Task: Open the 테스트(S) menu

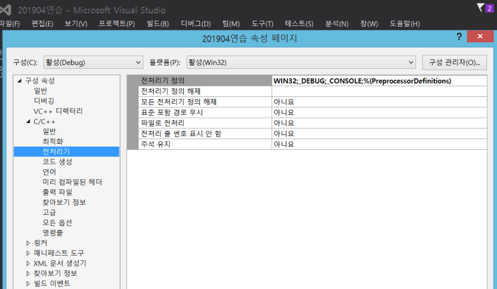Action: 299,24
